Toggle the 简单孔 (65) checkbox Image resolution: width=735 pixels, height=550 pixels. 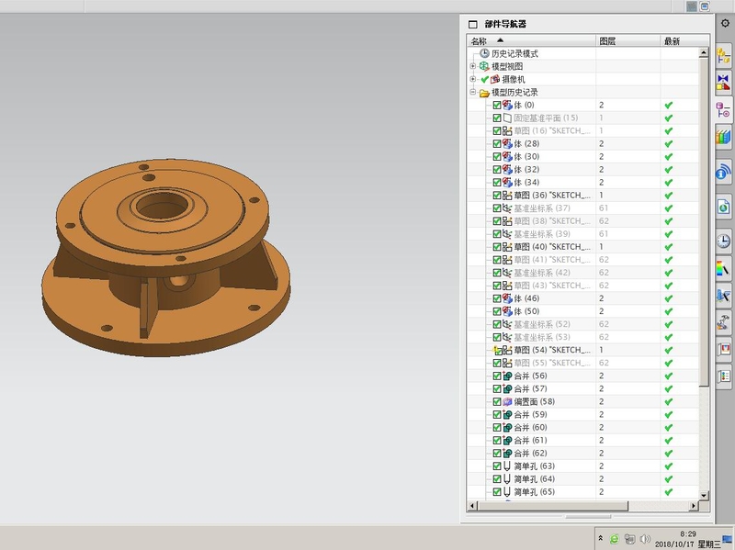coord(497,492)
